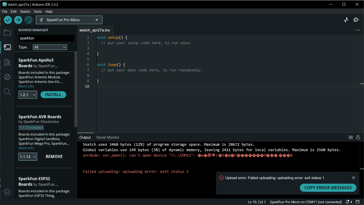Click the Boards Manager list scrollbar
This screenshot has width=364, height=205.
pyautogui.click(x=76, y=89)
